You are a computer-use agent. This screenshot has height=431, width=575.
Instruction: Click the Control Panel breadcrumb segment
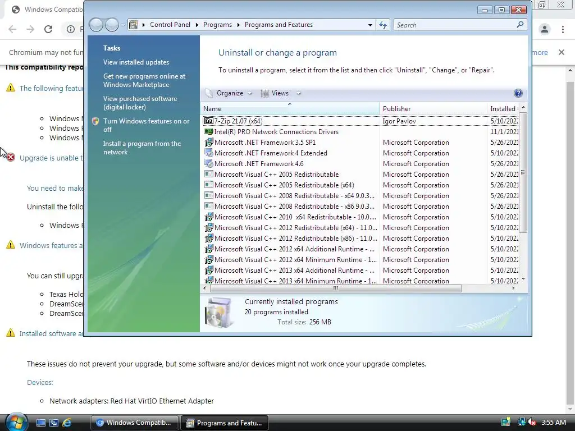[170, 25]
